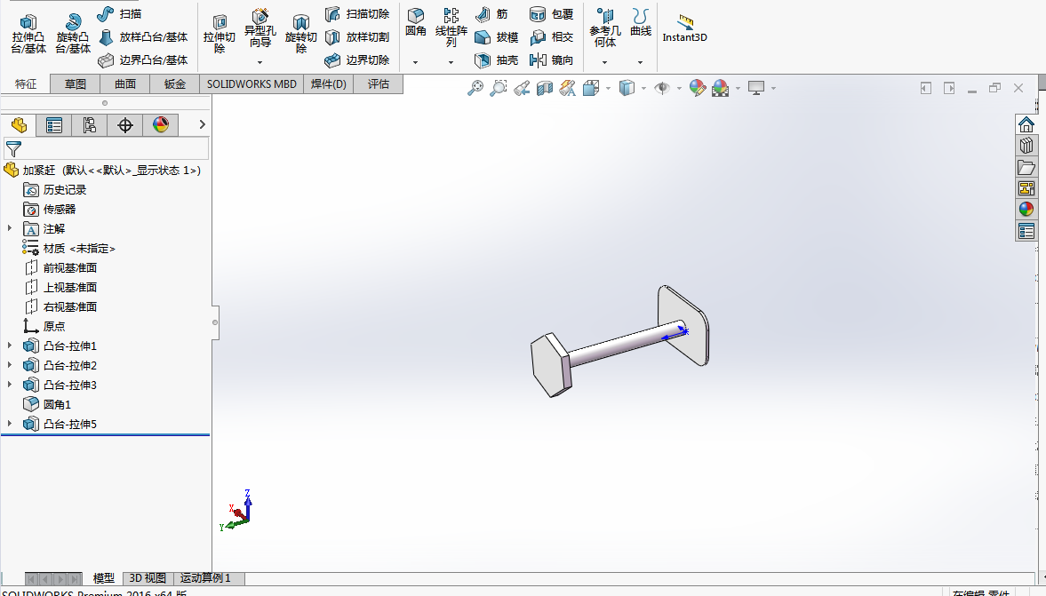Expand the 凸台-拉伸5 feature node

[10, 424]
